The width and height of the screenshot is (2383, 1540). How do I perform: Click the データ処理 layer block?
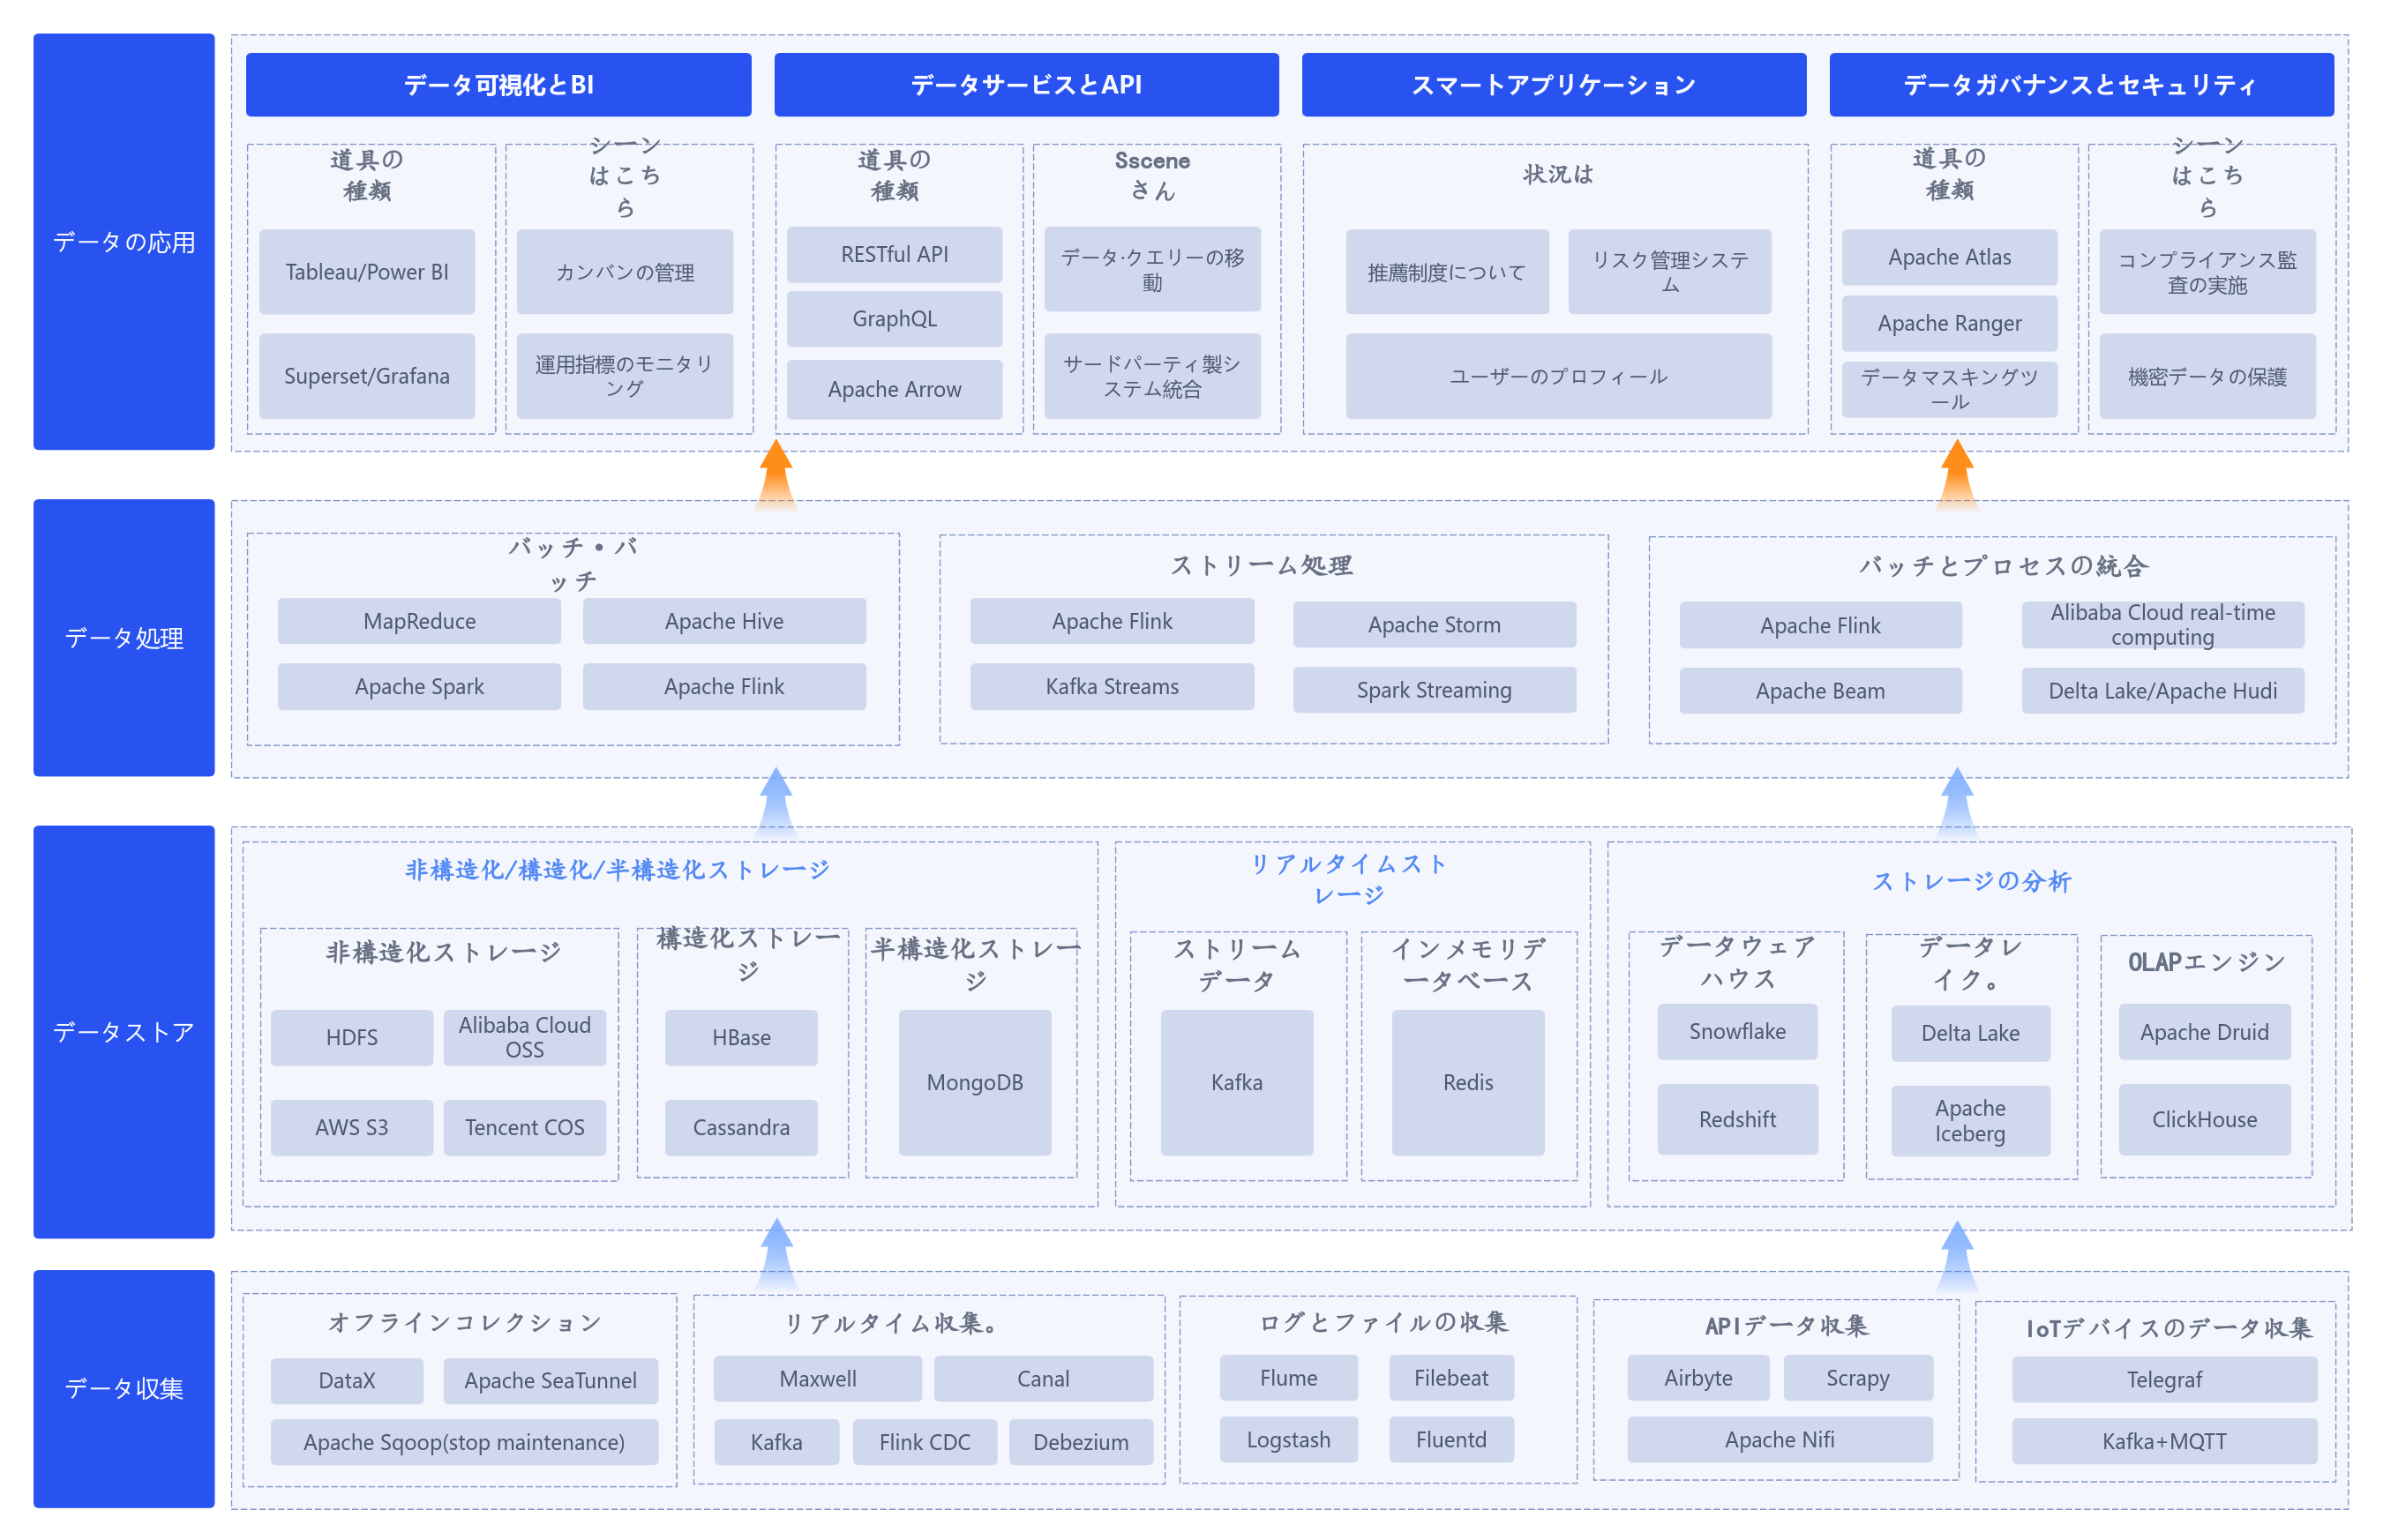point(124,638)
